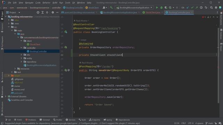Hide the Project panel with minus icon

tap(57, 12)
